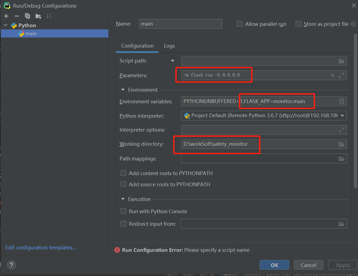
Task: Enable Allow parallel run checkbox
Action: click(x=240, y=24)
